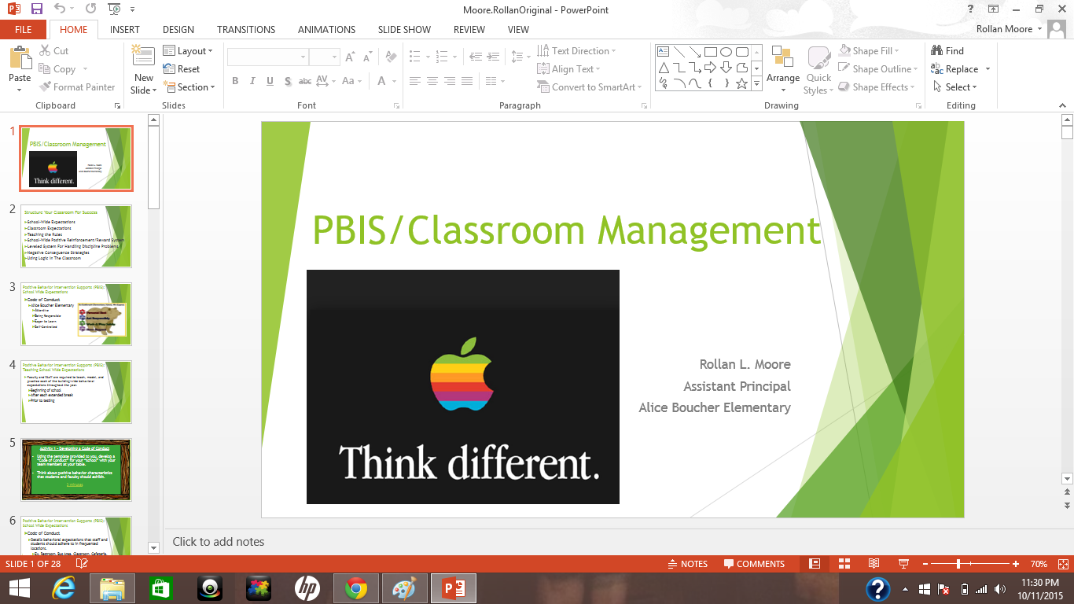
Task: Click the Paste clipboard icon
Action: pyautogui.click(x=20, y=58)
